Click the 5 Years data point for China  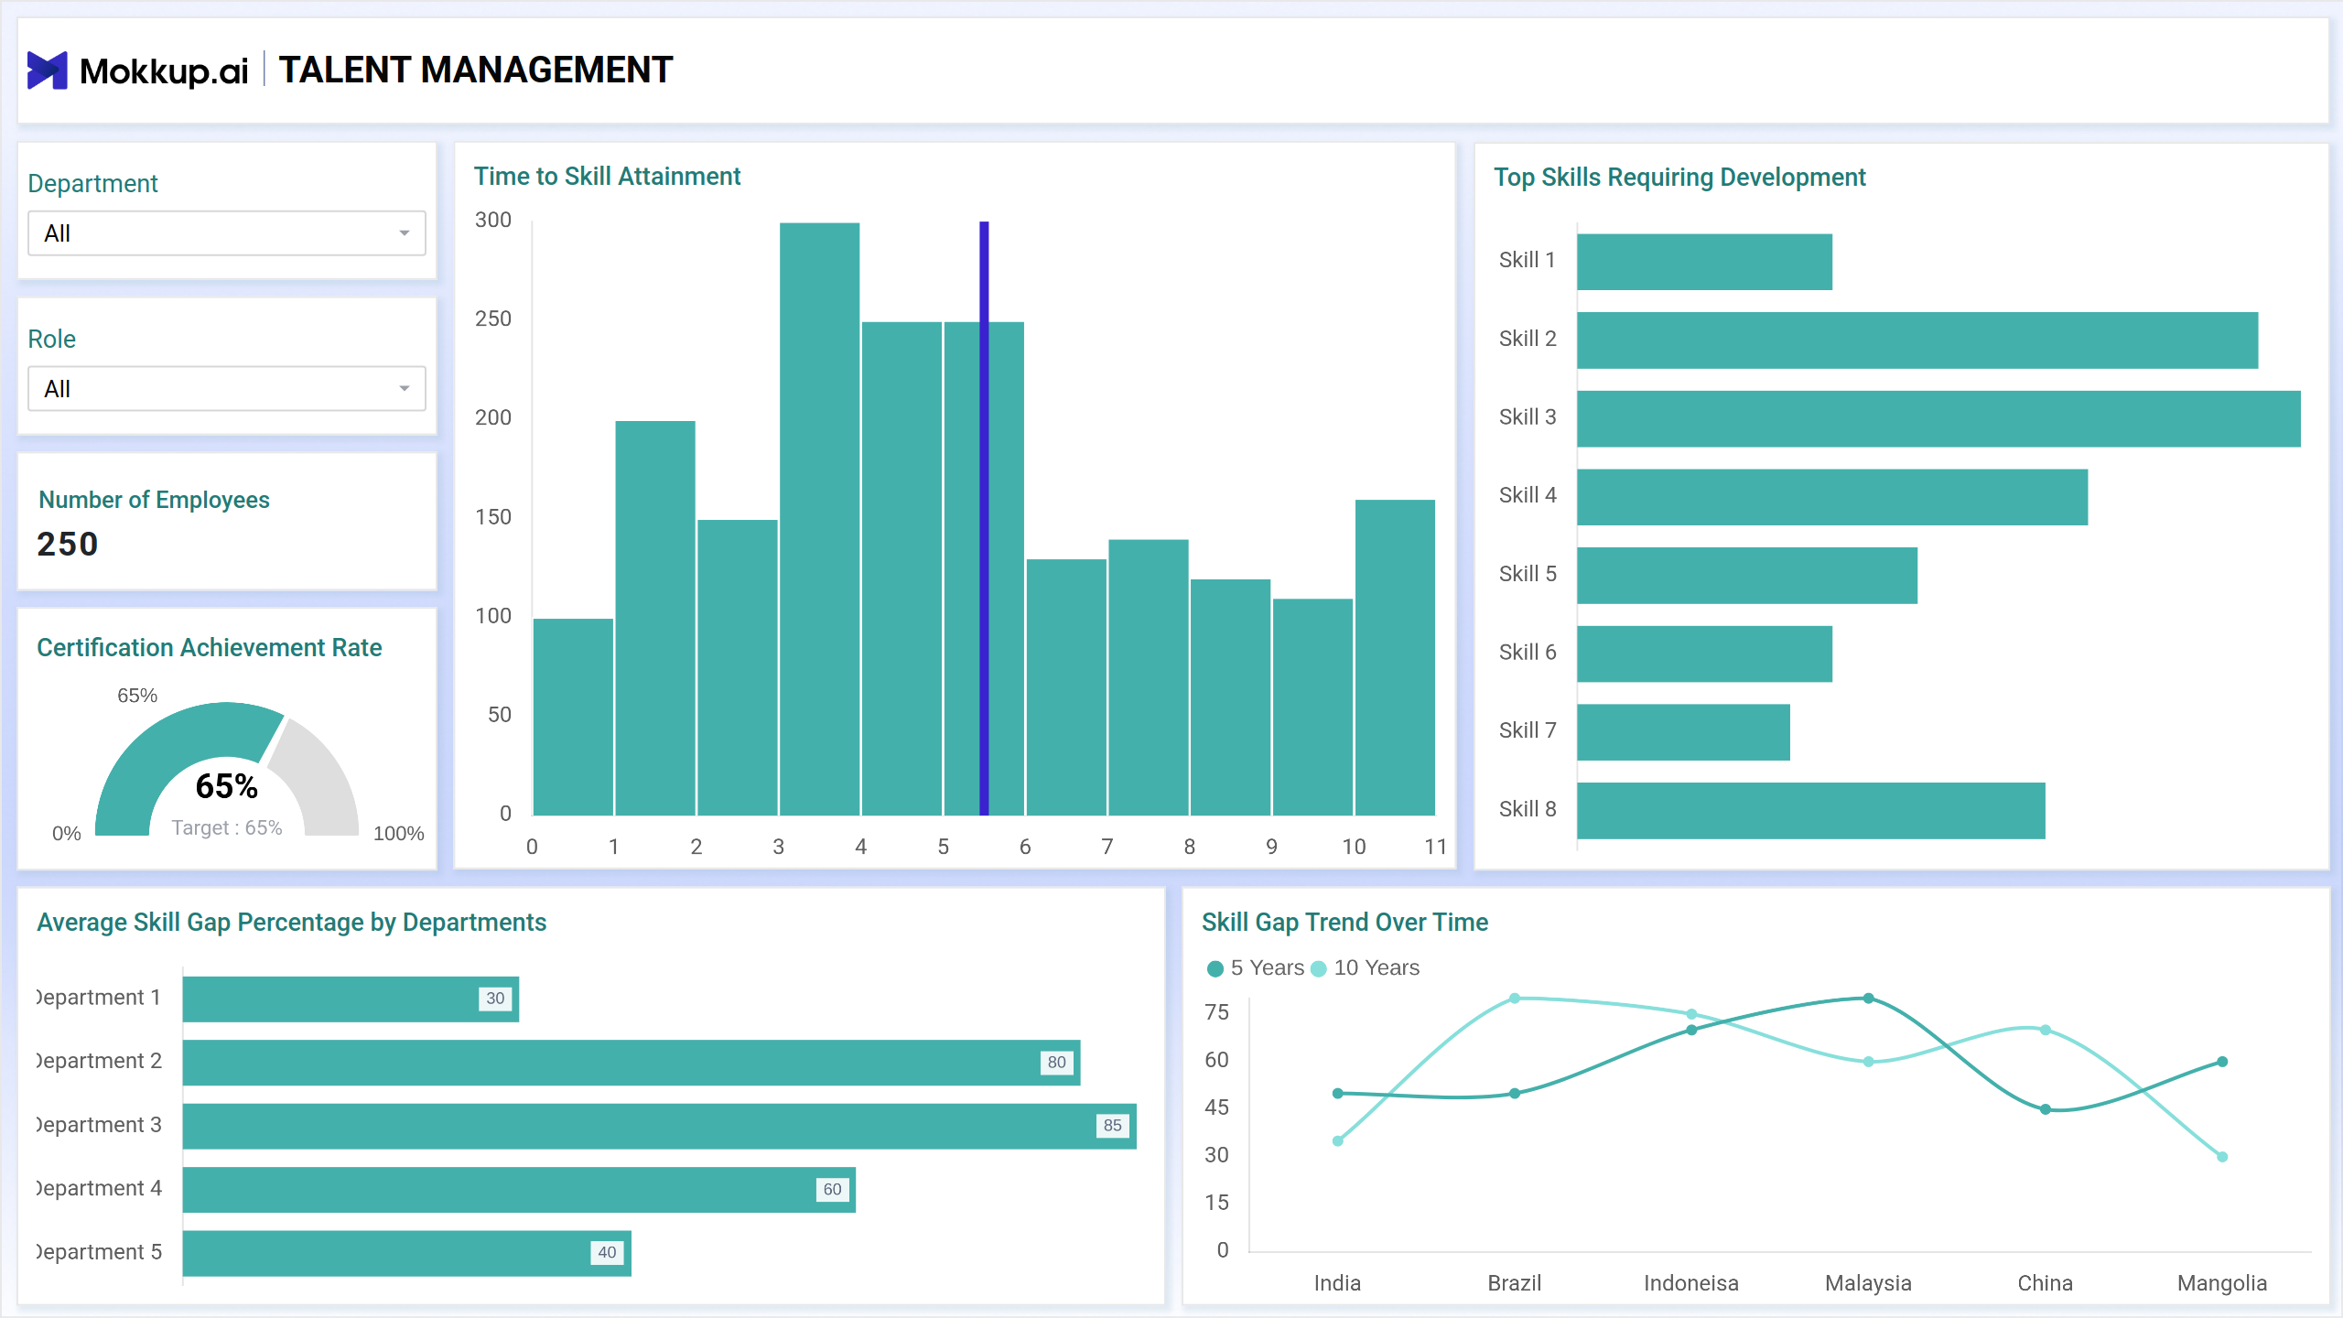[2046, 1109]
